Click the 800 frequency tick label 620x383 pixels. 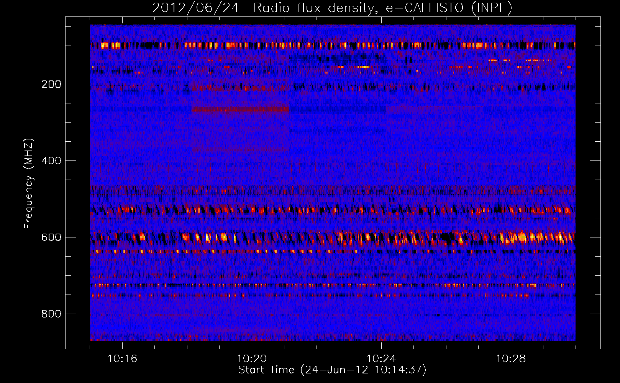(51, 314)
